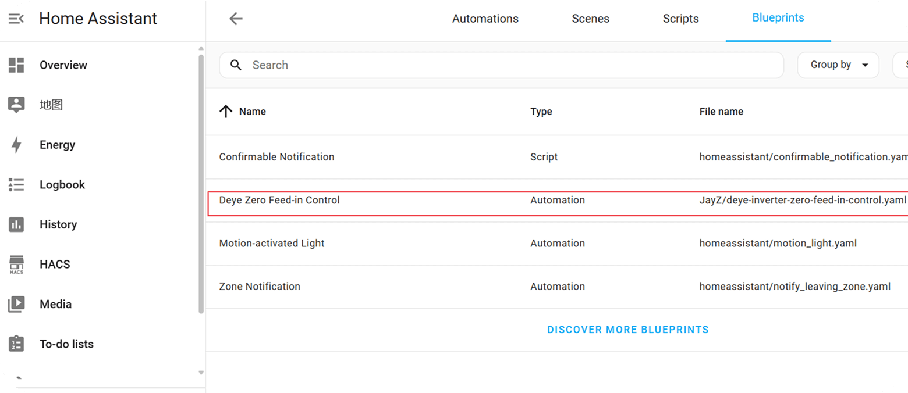
Task: Click the sidebar vertical scrollbar
Action: pyautogui.click(x=201, y=183)
